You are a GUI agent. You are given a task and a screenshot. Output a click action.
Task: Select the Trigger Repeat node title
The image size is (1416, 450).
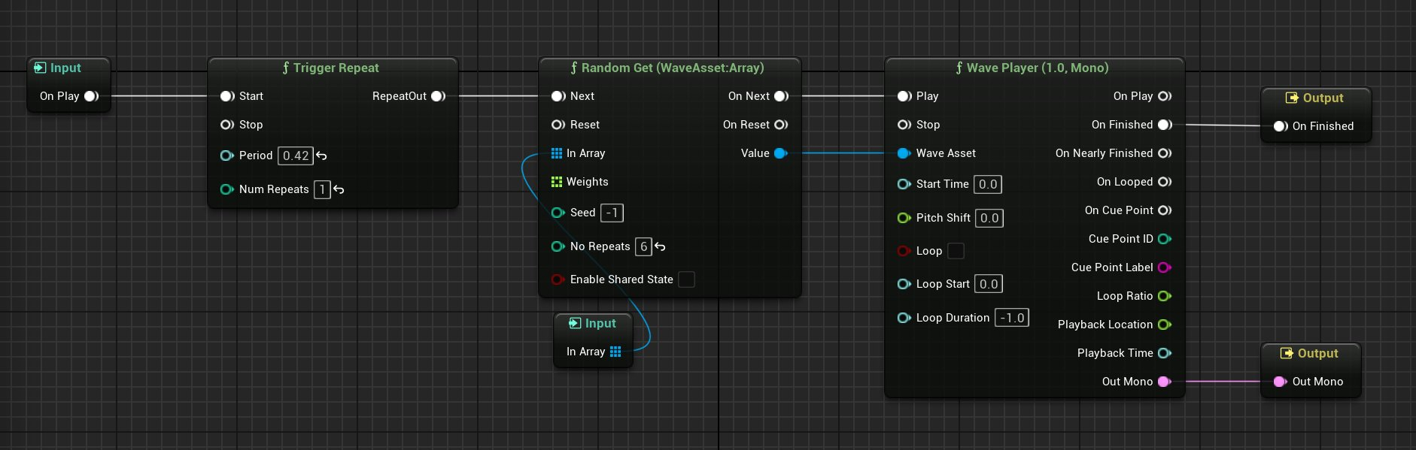(333, 68)
